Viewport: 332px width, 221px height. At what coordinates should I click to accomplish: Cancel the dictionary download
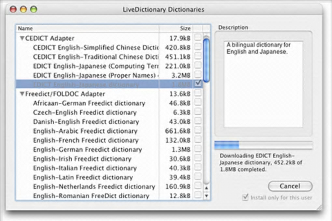point(290,186)
